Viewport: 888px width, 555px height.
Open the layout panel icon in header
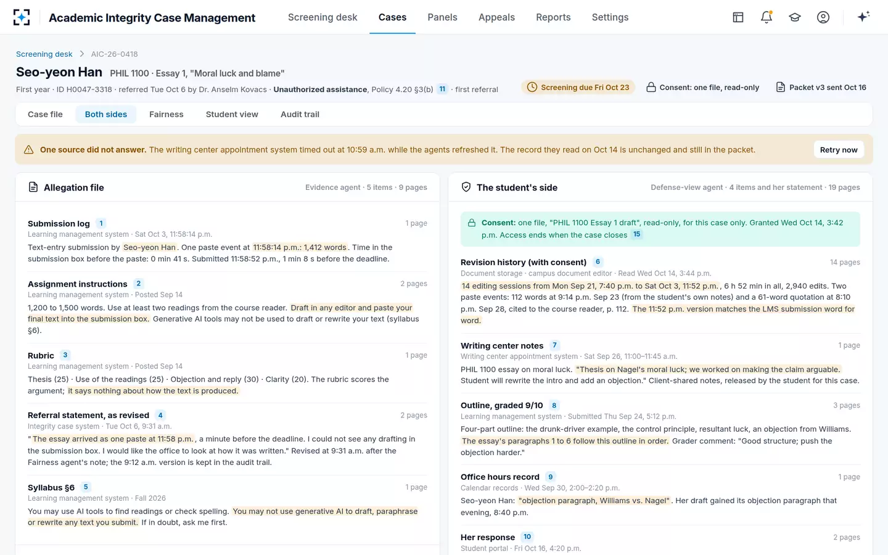tap(738, 17)
